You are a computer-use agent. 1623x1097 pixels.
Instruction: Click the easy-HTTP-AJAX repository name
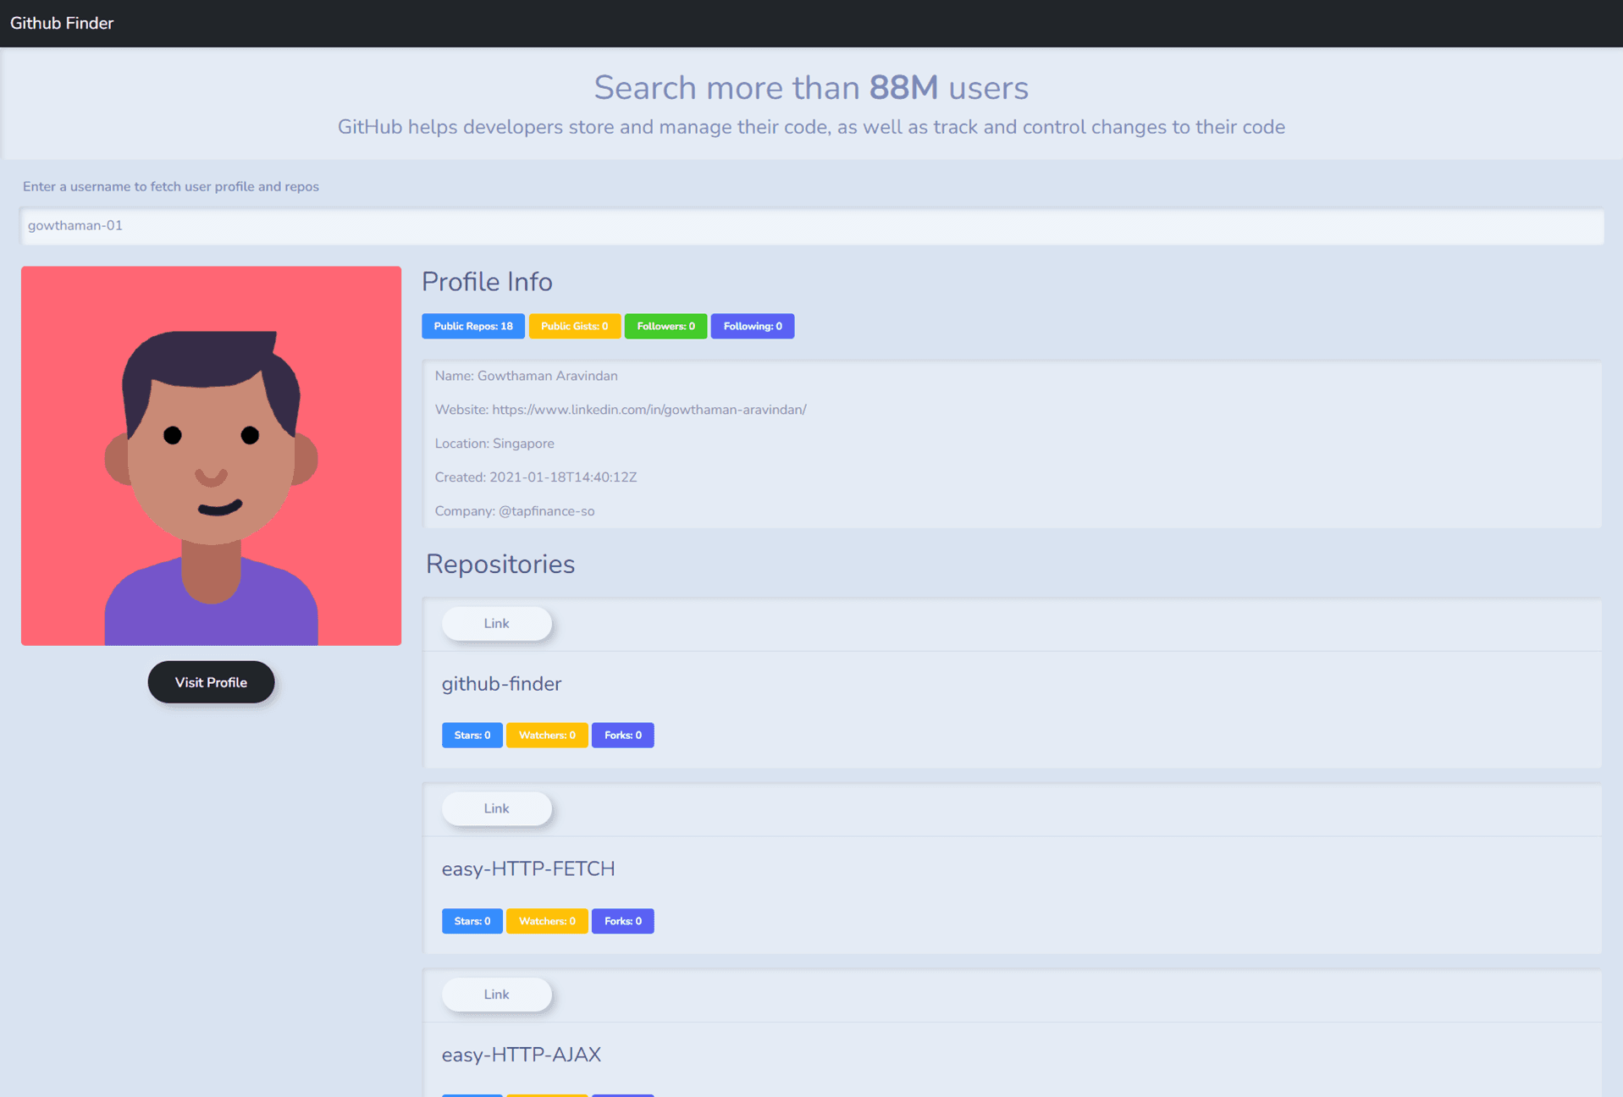522,1055
